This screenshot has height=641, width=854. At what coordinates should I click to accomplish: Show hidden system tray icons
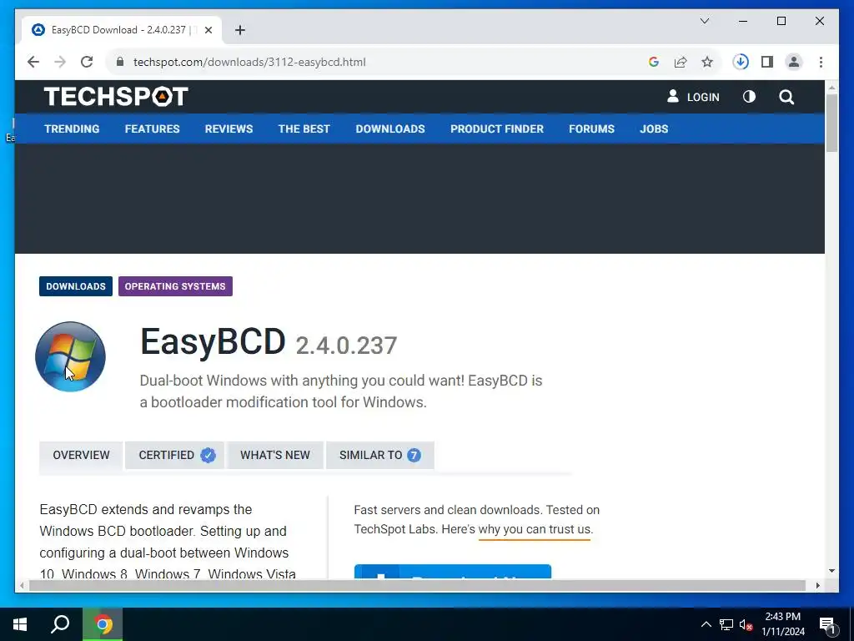click(706, 624)
